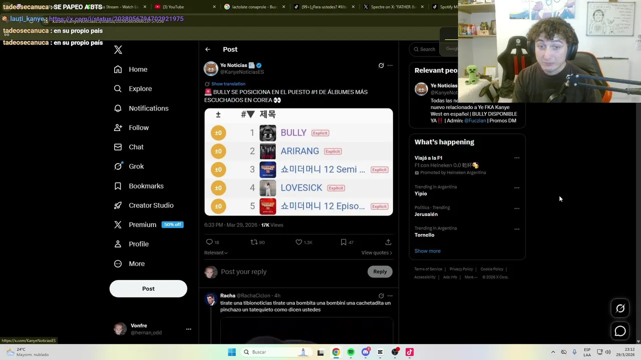Open options for Tornello trend
This screenshot has height=360, width=641.
pos(517,229)
